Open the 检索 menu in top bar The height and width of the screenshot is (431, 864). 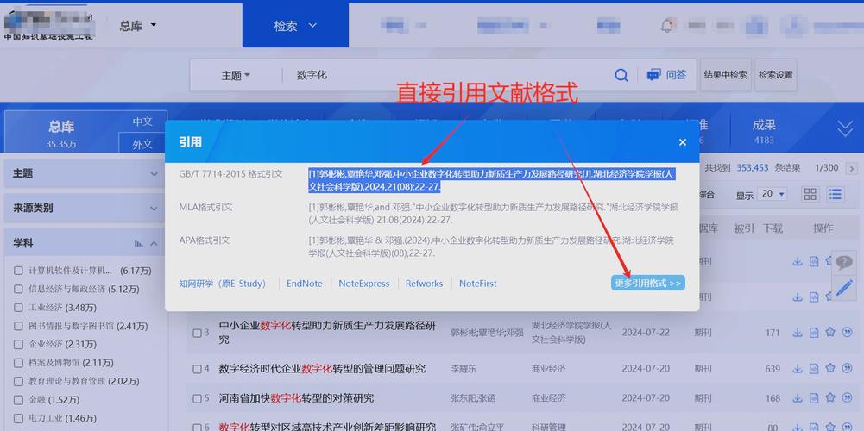pos(296,26)
